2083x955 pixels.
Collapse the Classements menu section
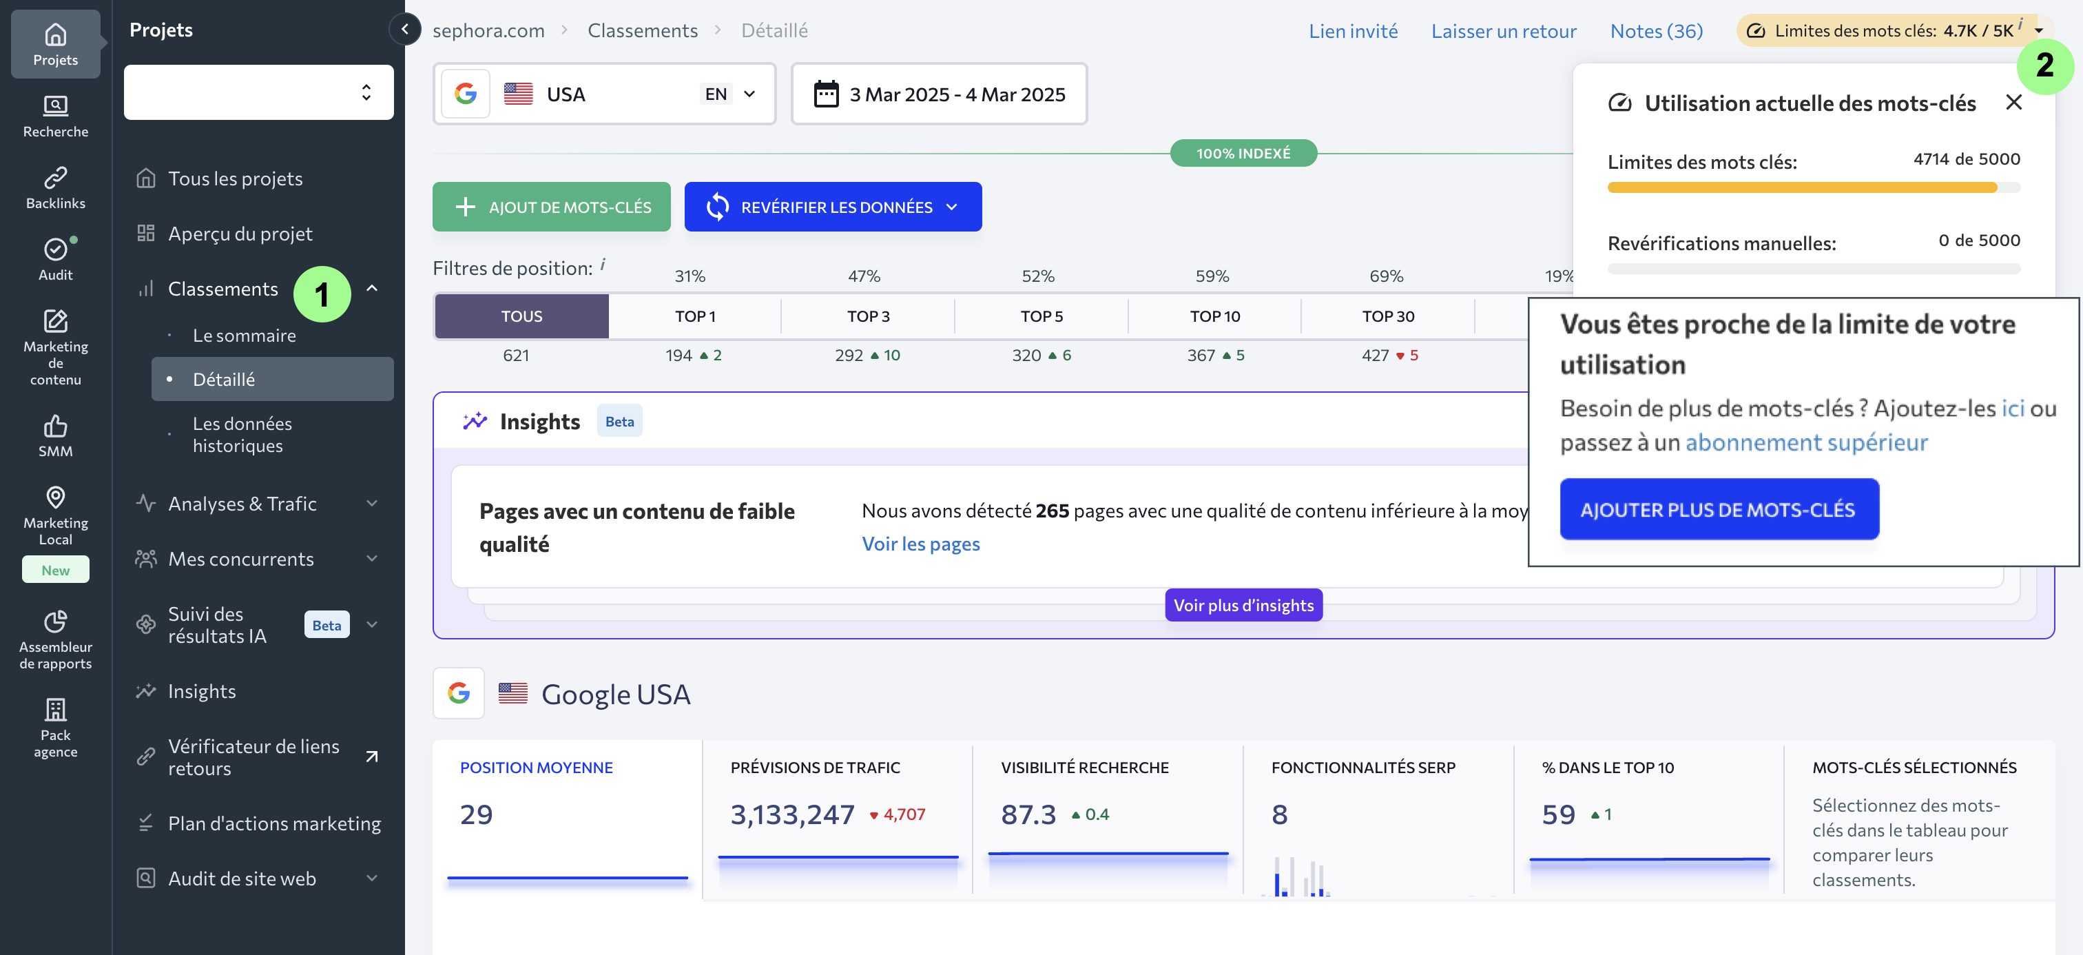click(x=371, y=288)
